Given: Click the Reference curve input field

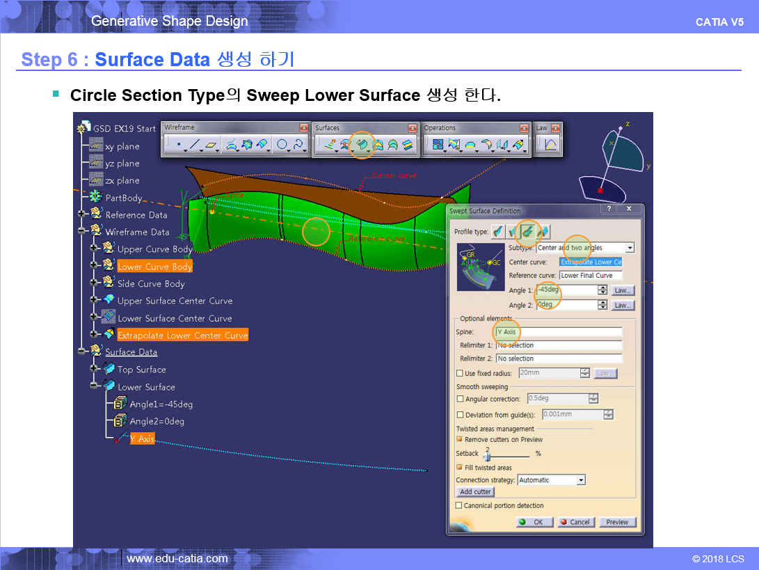Looking at the screenshot, I should [591, 276].
